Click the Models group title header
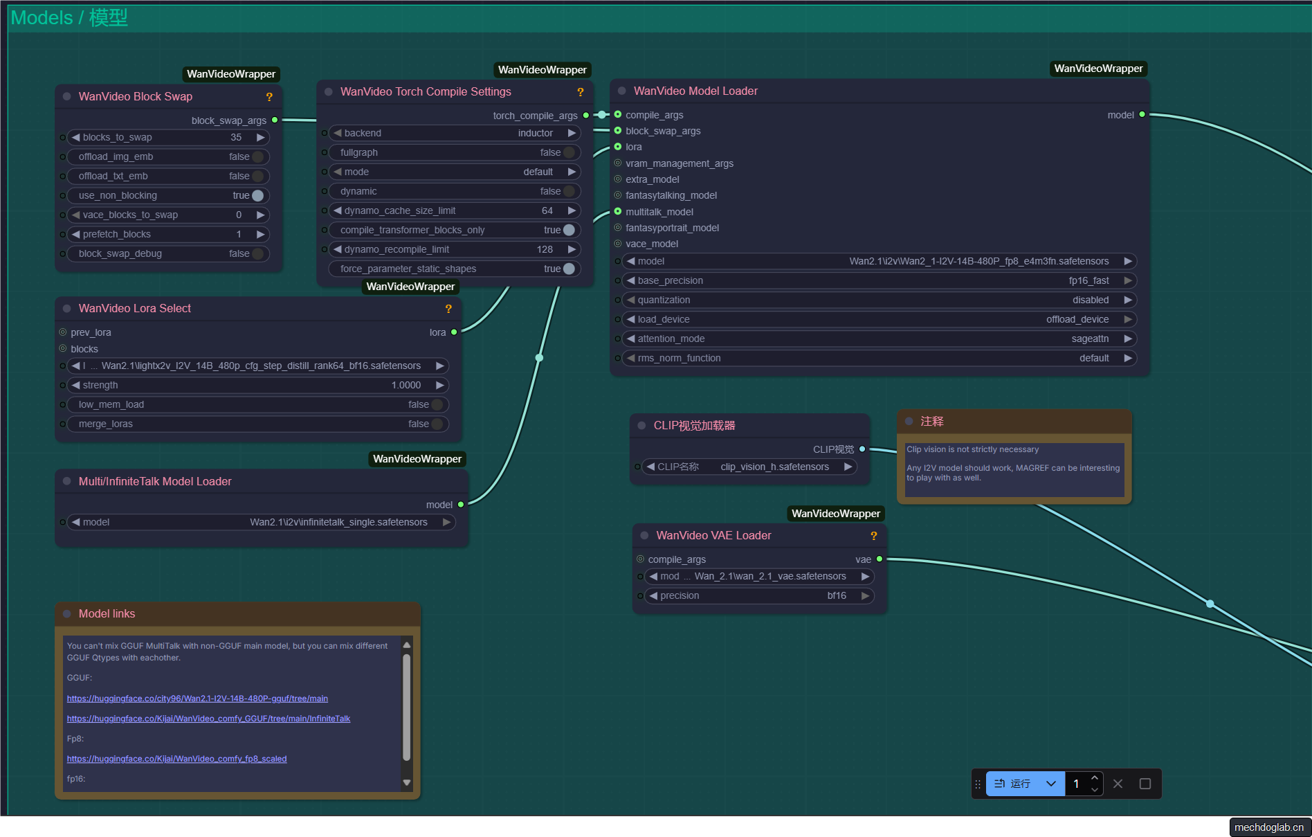 coord(69,18)
